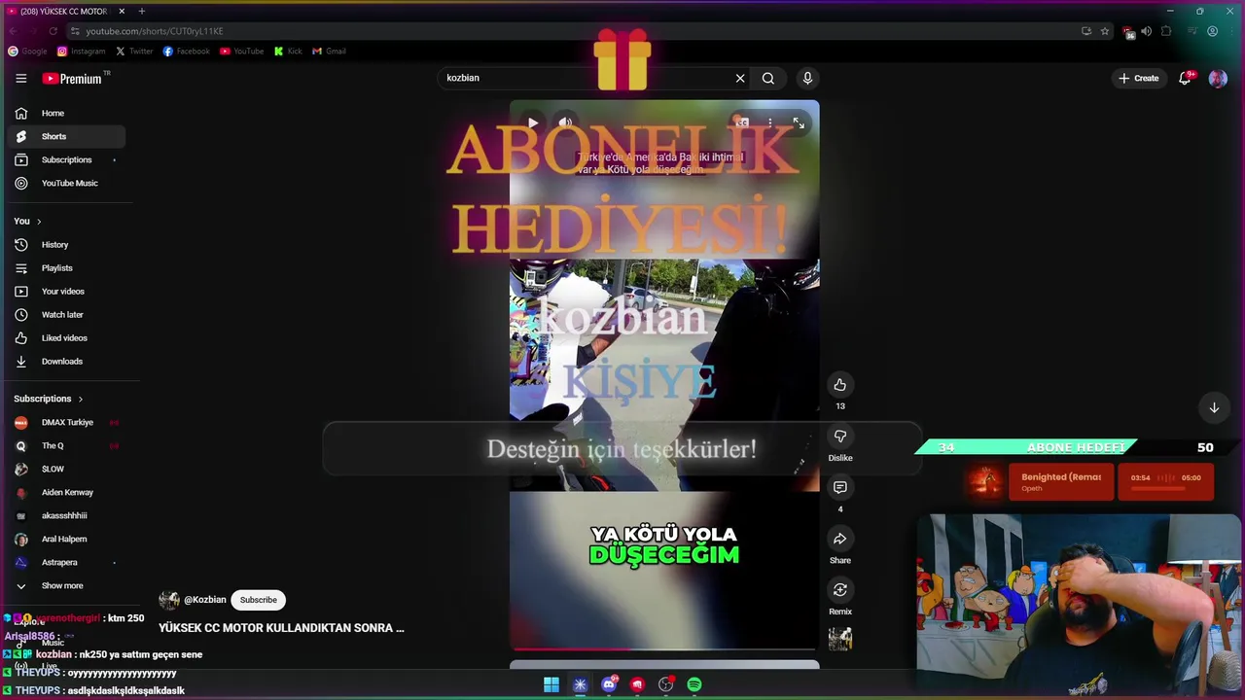Bookmark this page with the star

(x=1105, y=31)
